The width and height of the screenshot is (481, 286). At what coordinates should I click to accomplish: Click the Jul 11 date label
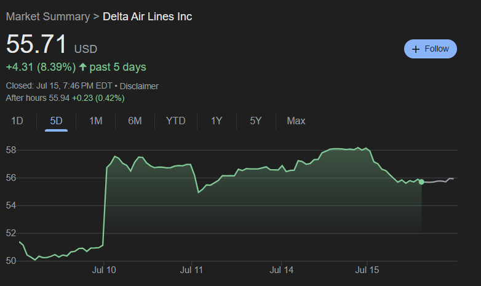pyautogui.click(x=192, y=269)
